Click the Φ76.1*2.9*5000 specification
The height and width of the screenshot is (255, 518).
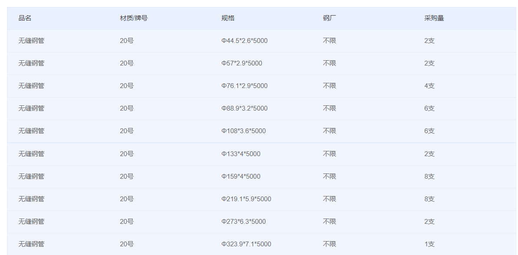coord(244,86)
